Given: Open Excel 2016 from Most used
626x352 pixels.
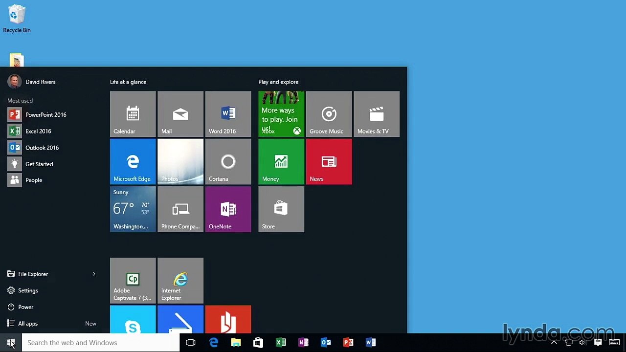Looking at the screenshot, I should coord(51,131).
